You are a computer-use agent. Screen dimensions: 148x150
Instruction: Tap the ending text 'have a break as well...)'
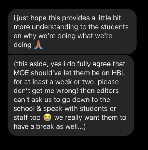50,126
